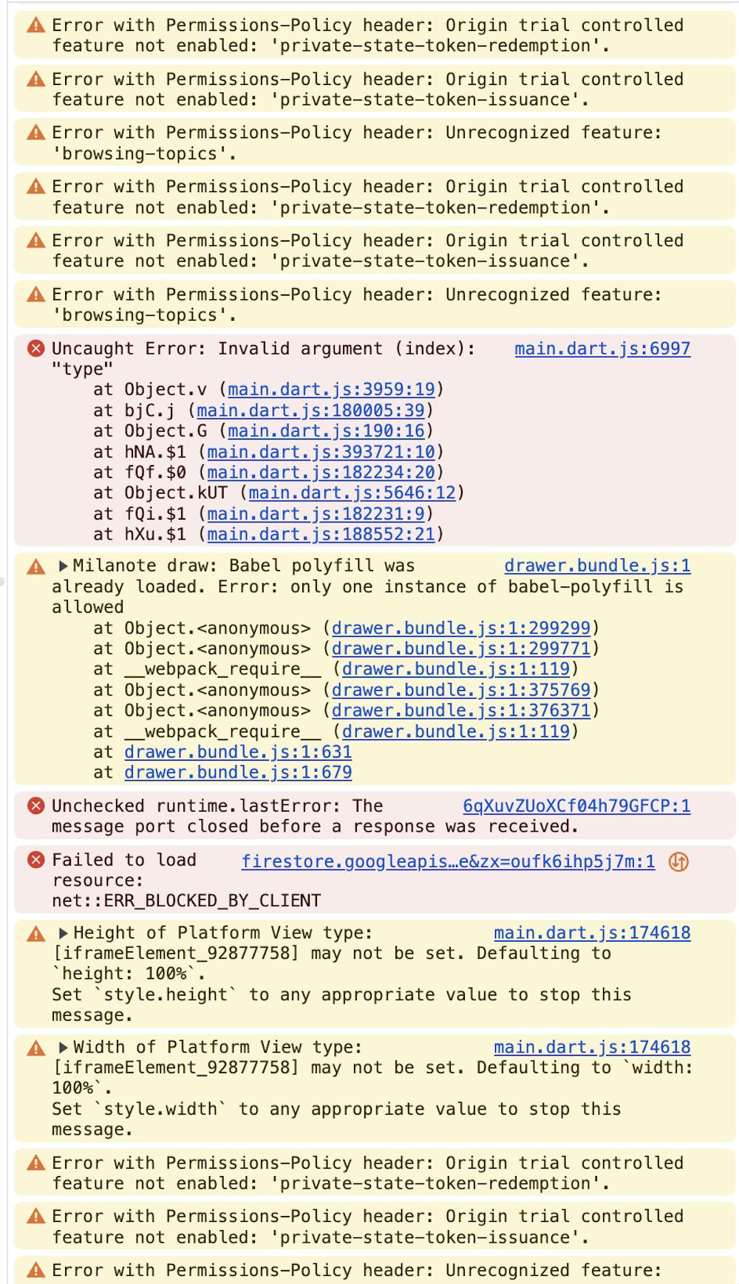
Task: Open main.dart.js:174618 link in Height warning
Action: click(x=592, y=932)
